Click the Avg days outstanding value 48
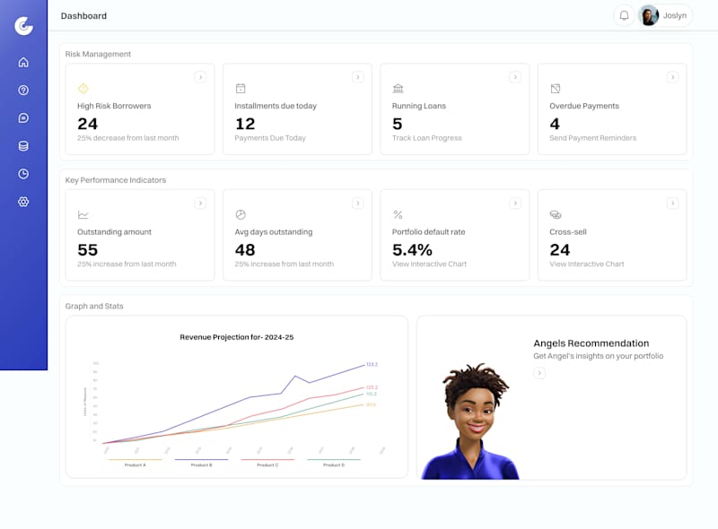The width and height of the screenshot is (718, 529). pos(245,250)
